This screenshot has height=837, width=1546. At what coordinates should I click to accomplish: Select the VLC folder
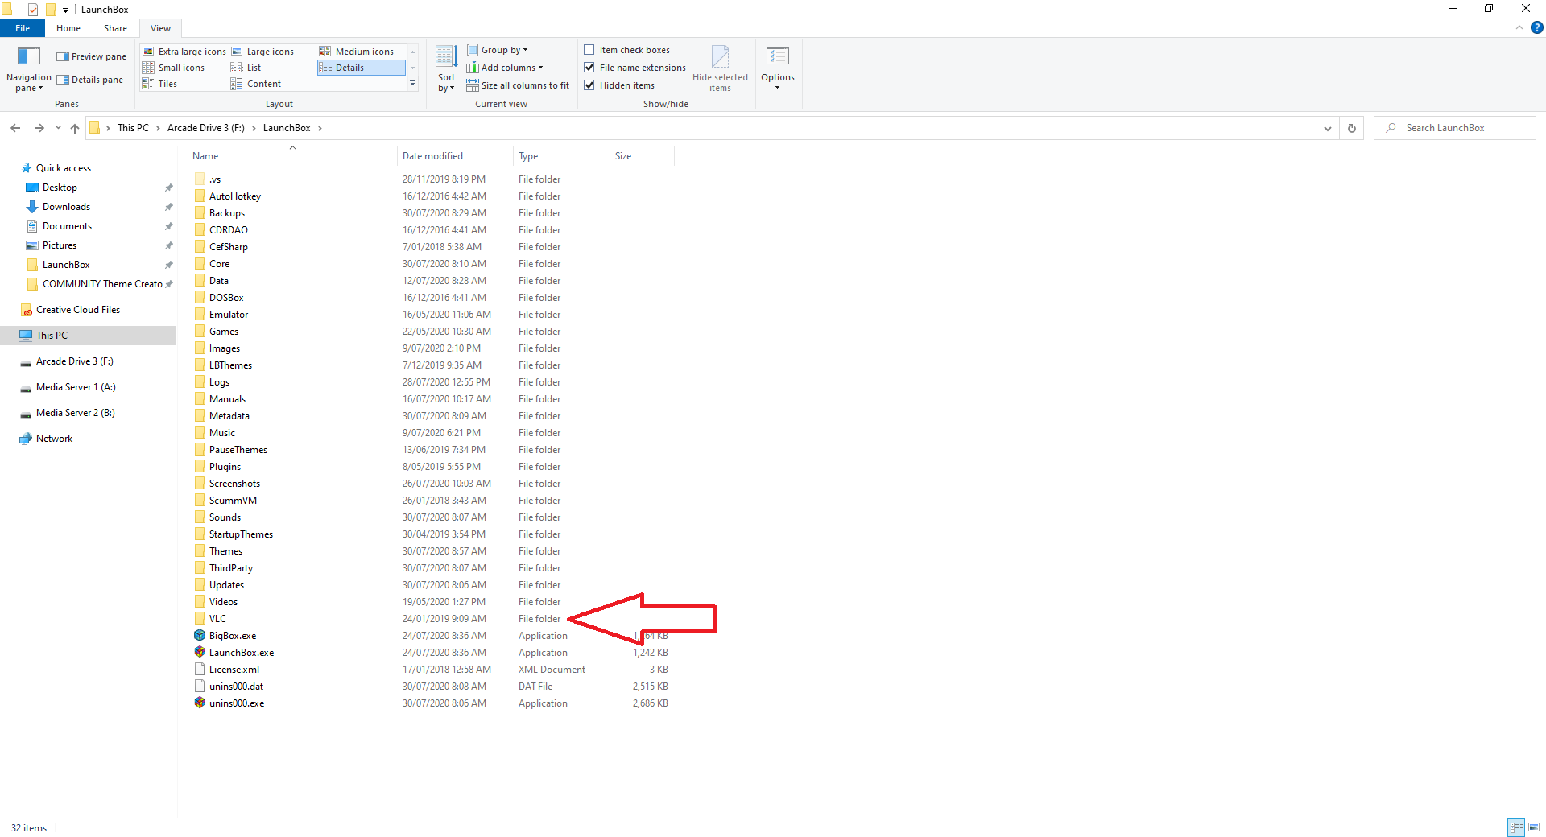click(x=217, y=619)
